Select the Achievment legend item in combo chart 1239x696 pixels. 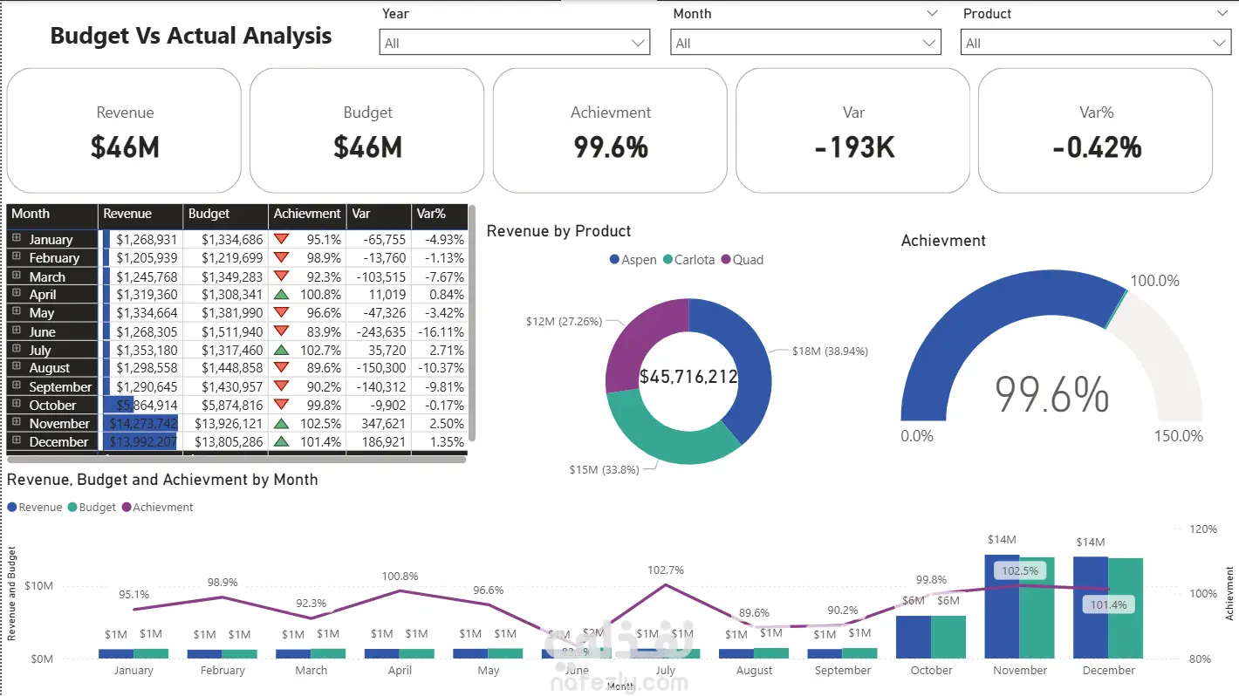tap(157, 508)
